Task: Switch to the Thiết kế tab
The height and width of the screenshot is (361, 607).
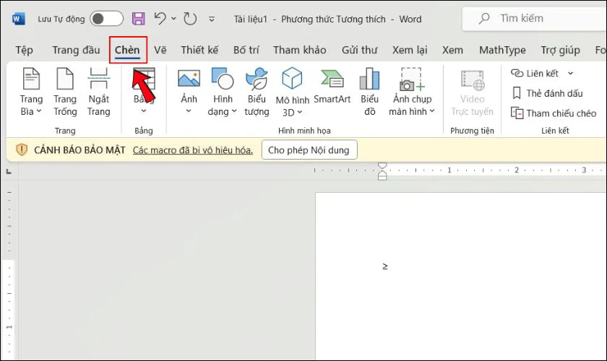Action: [199, 50]
